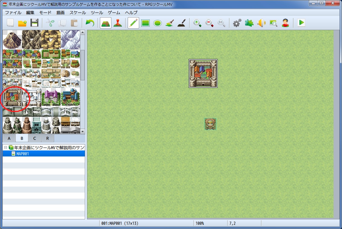The height and width of the screenshot is (229, 342).
Task: Open the Plugin Manager puzzle icon
Action: [249, 23]
